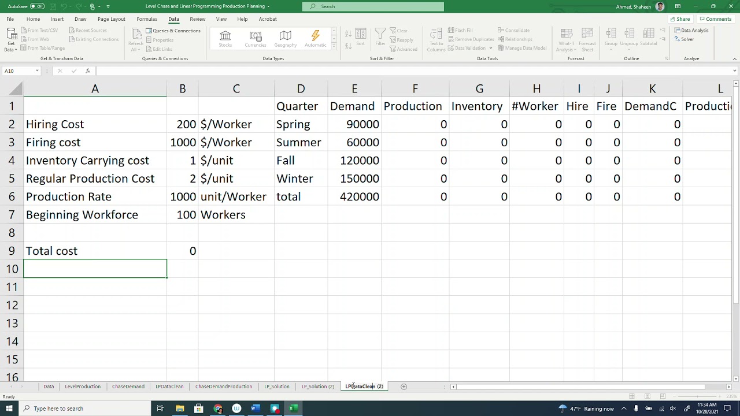Sort A to Z ascending
This screenshot has height=416, width=740.
point(348,32)
